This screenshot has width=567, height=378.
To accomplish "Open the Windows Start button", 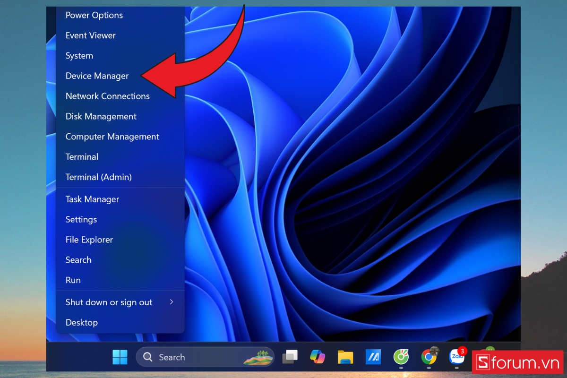I will coord(120,357).
